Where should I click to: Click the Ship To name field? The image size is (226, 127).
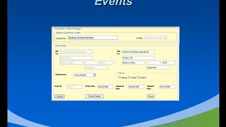pos(138,52)
